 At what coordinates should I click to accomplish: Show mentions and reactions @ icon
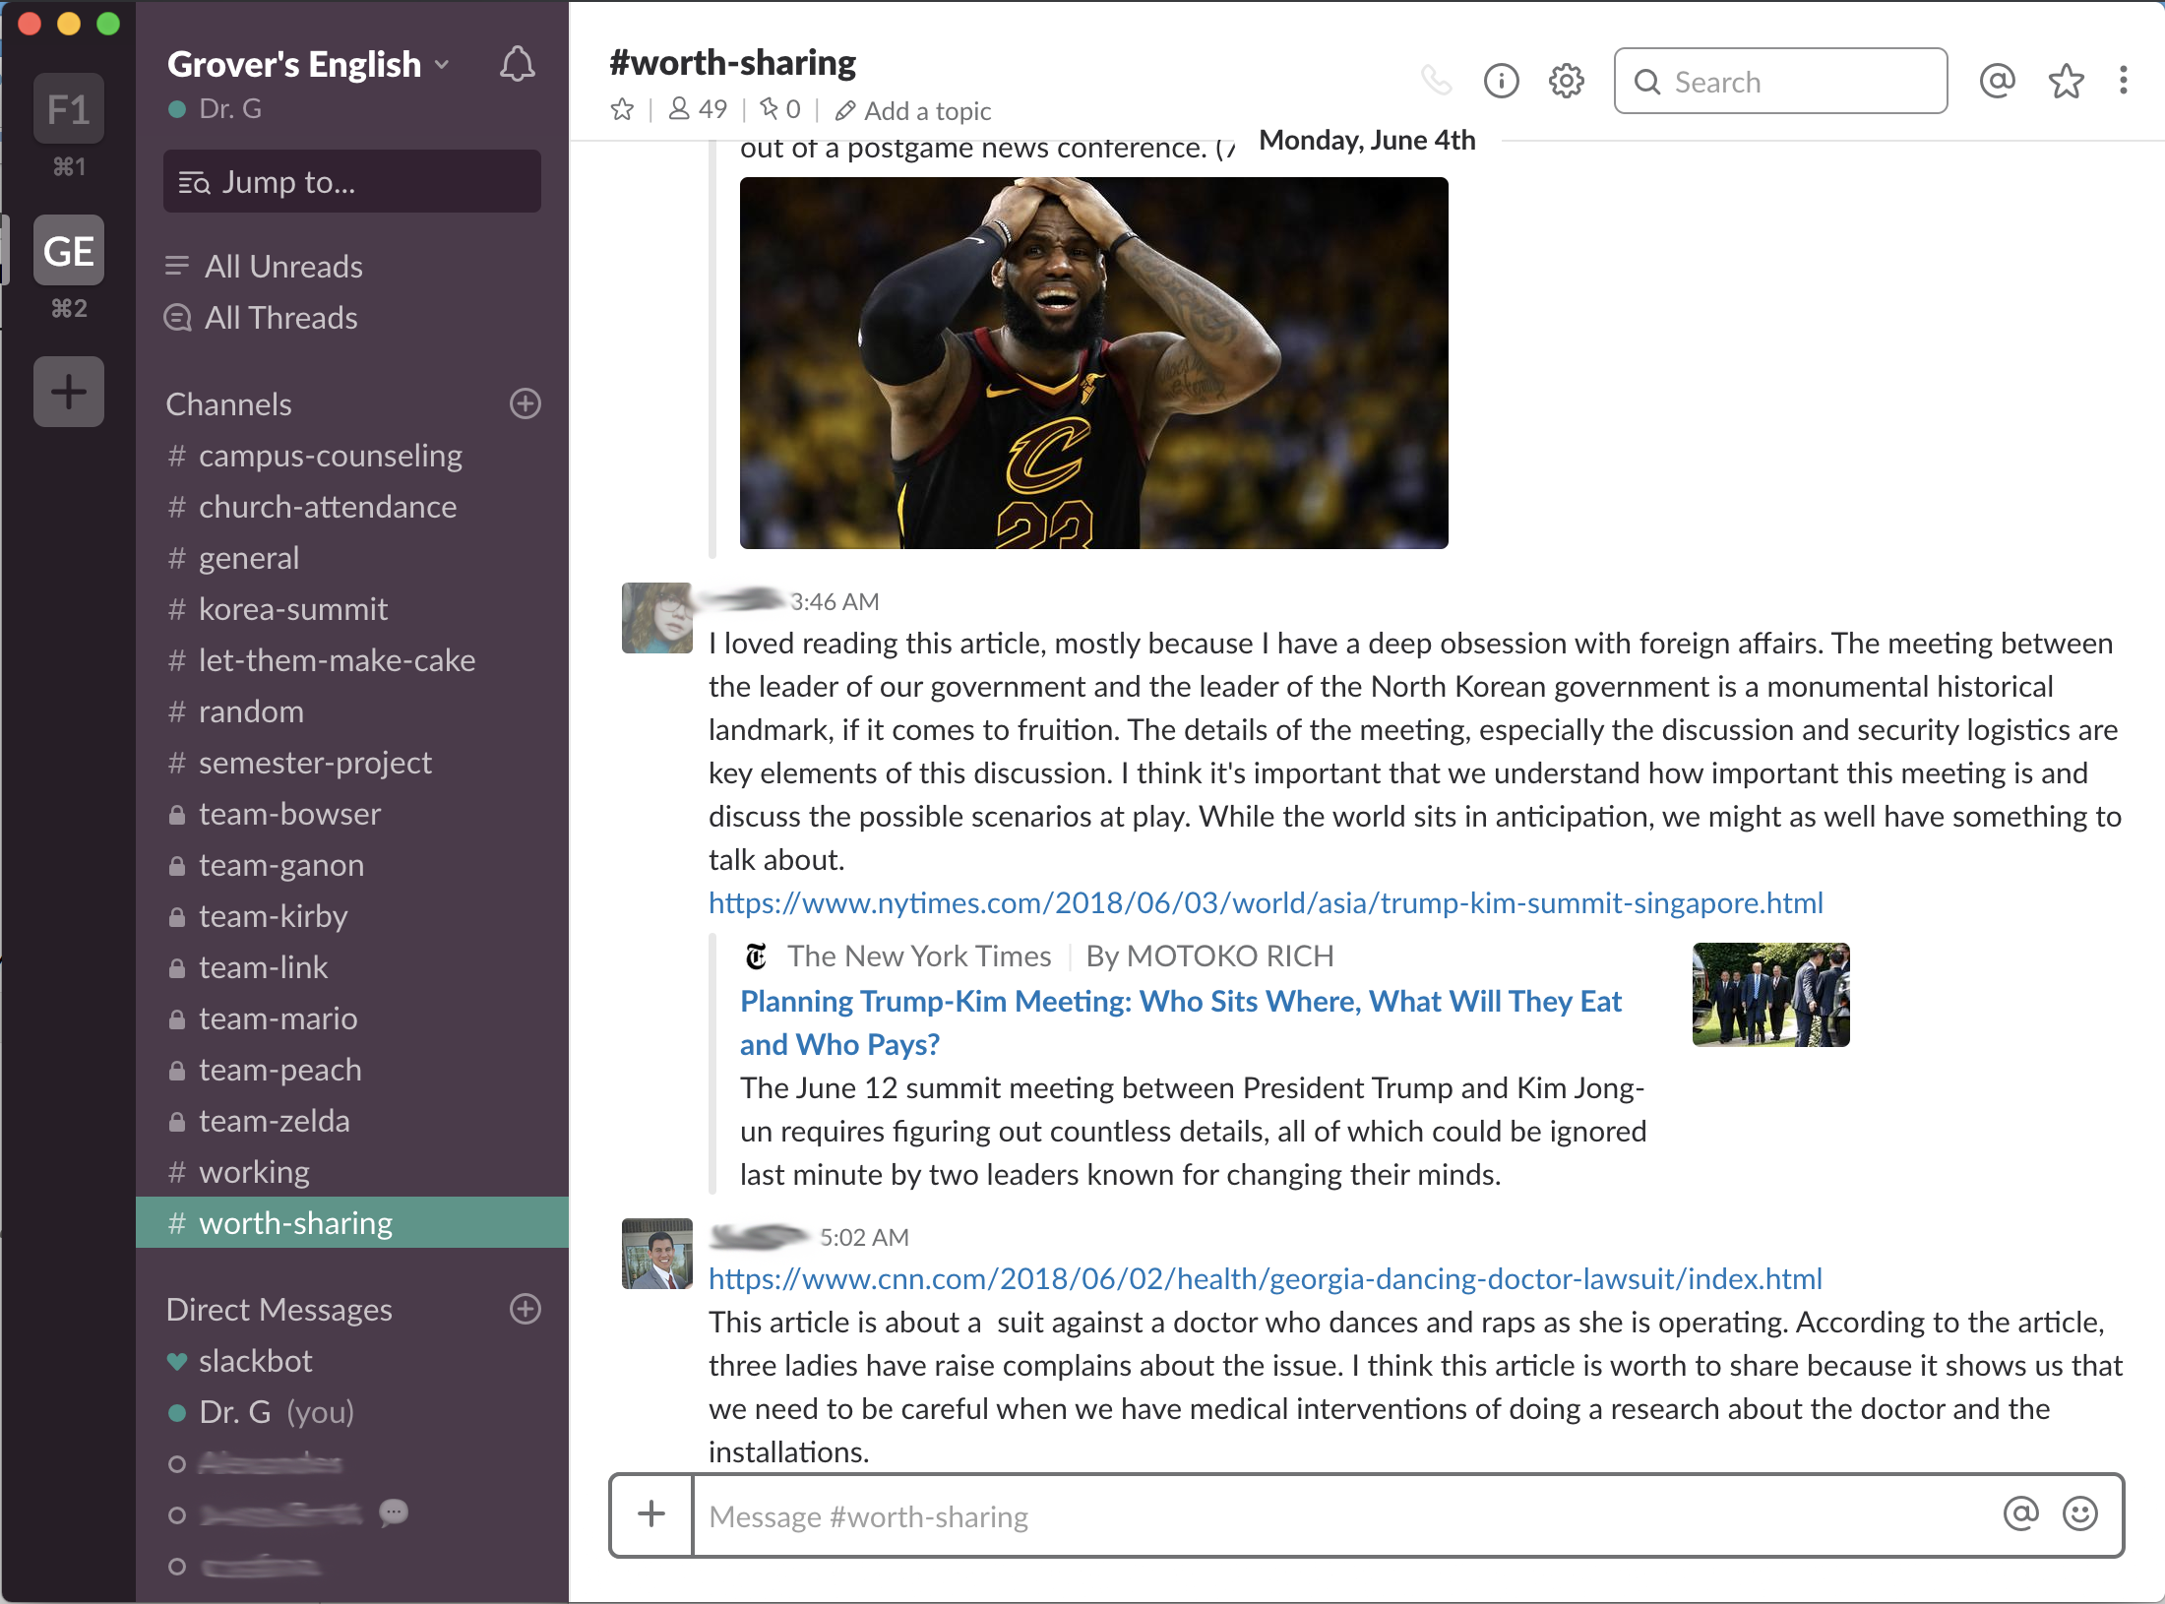1997,81
